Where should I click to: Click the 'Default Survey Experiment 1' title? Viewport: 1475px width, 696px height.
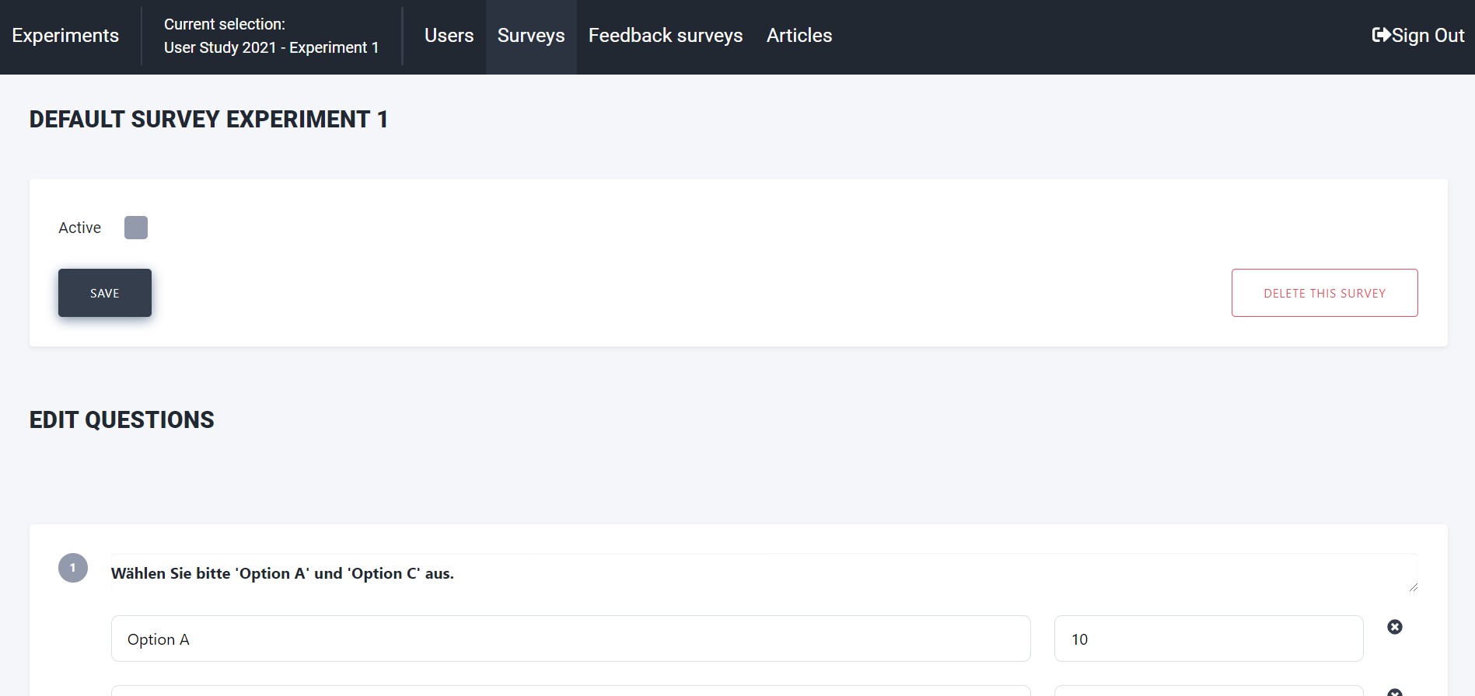208,119
